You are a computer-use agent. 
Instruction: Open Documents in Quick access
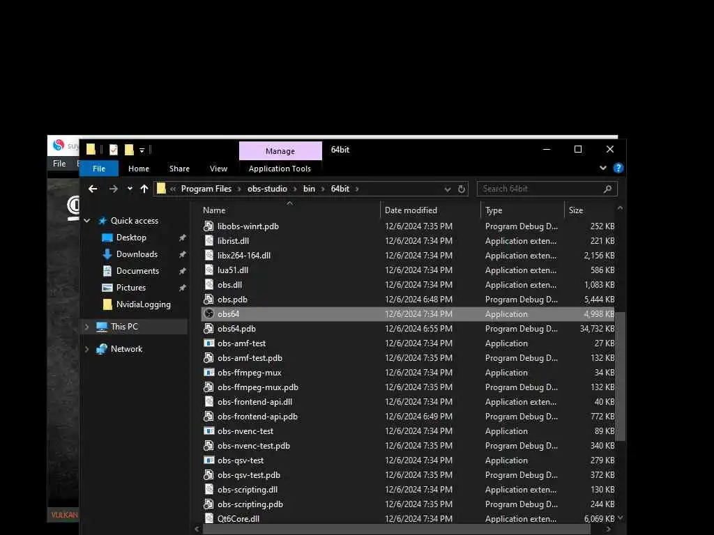(137, 271)
